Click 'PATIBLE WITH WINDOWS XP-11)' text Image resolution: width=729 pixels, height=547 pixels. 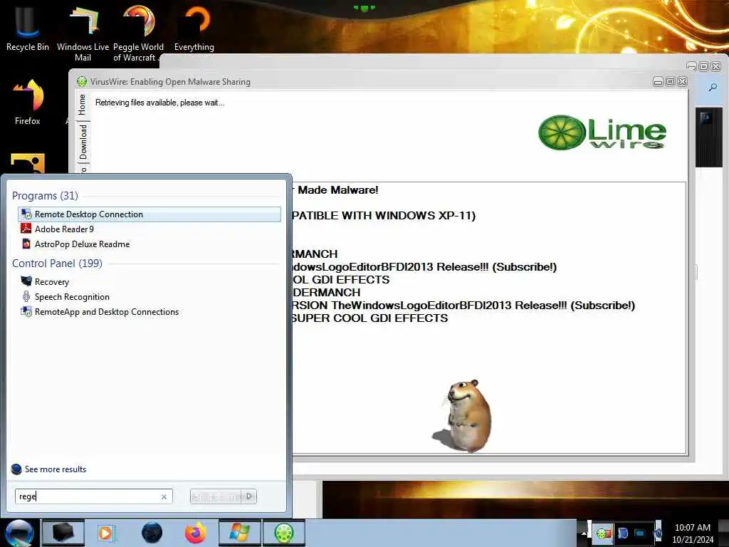[384, 216]
